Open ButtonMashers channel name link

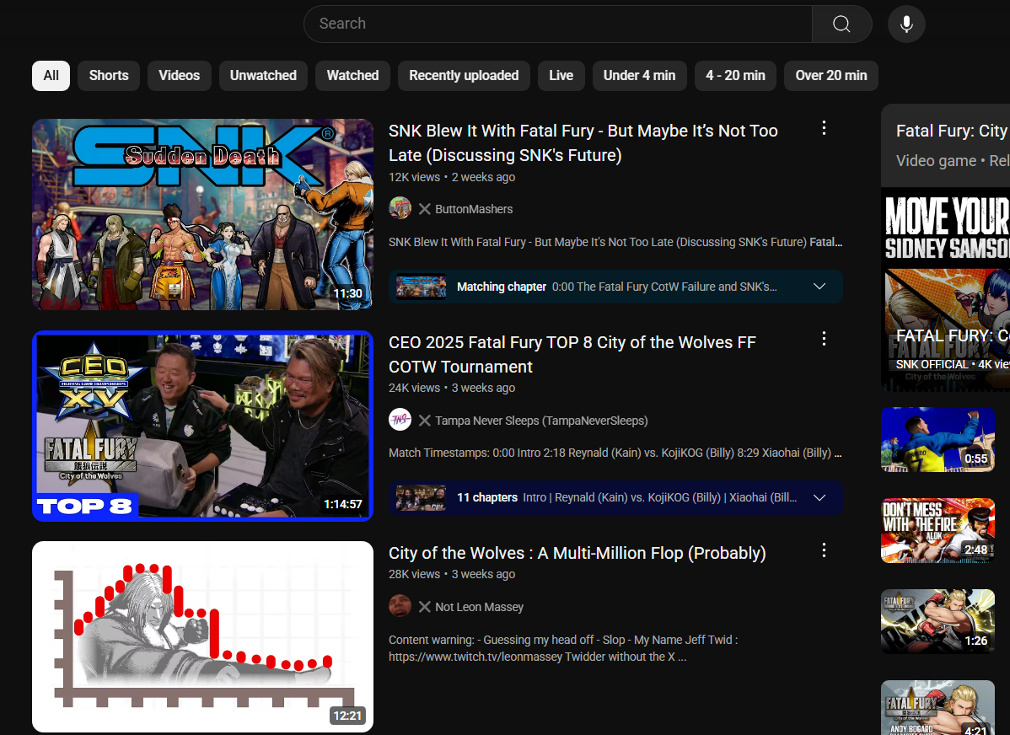pos(474,209)
